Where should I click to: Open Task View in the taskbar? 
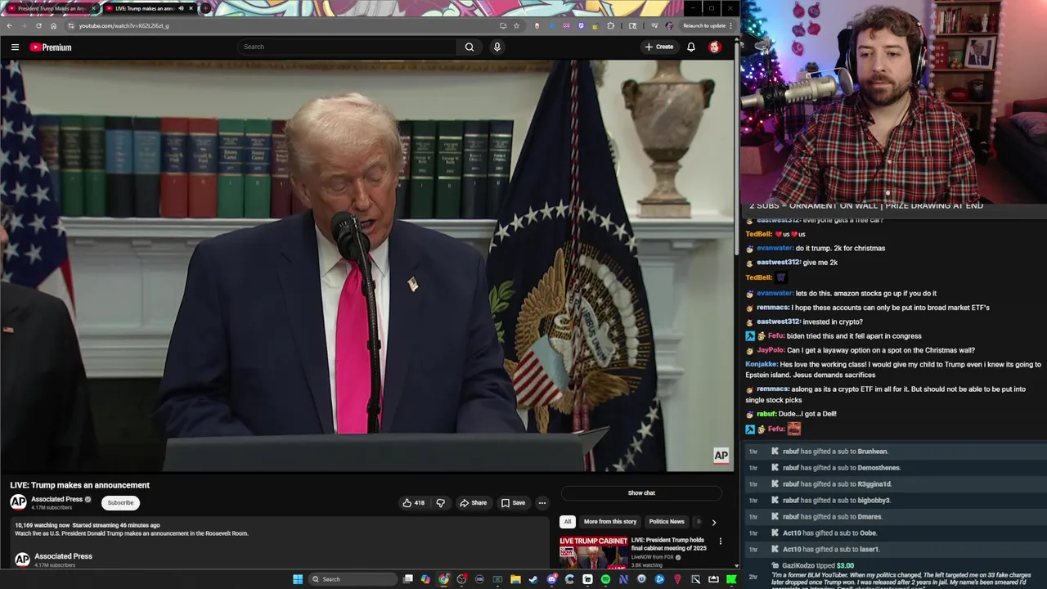point(408,579)
